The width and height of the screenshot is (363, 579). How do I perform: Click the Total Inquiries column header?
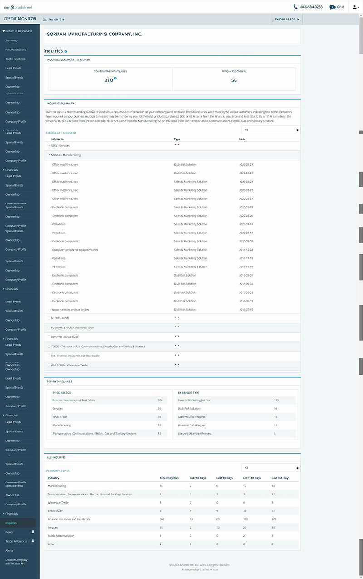(x=169, y=478)
